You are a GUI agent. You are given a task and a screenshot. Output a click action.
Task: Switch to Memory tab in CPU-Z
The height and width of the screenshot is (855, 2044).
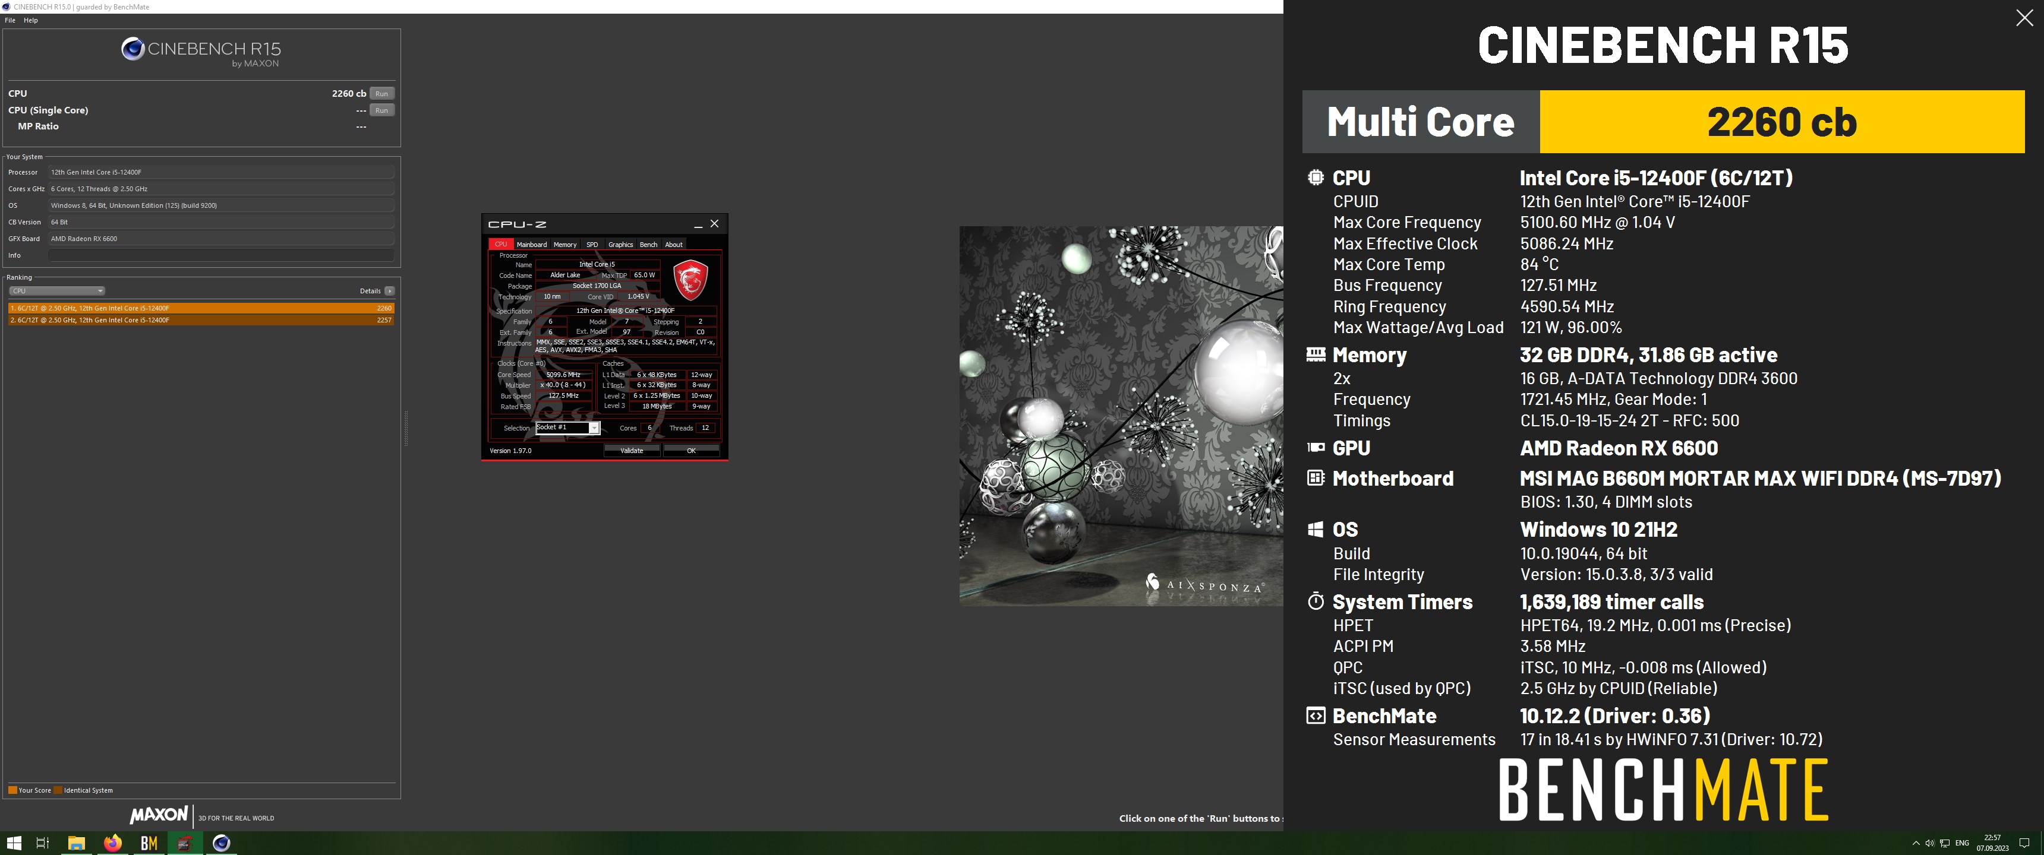click(x=565, y=244)
